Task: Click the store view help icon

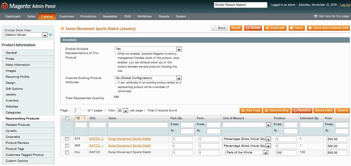Action: (x=50, y=35)
